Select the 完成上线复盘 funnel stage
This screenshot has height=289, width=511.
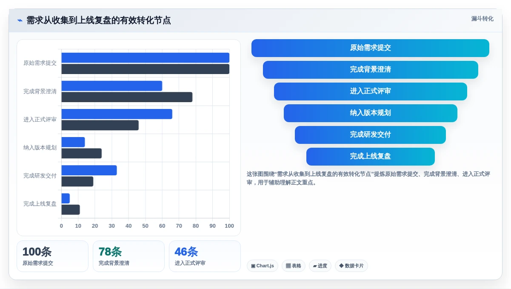370,157
